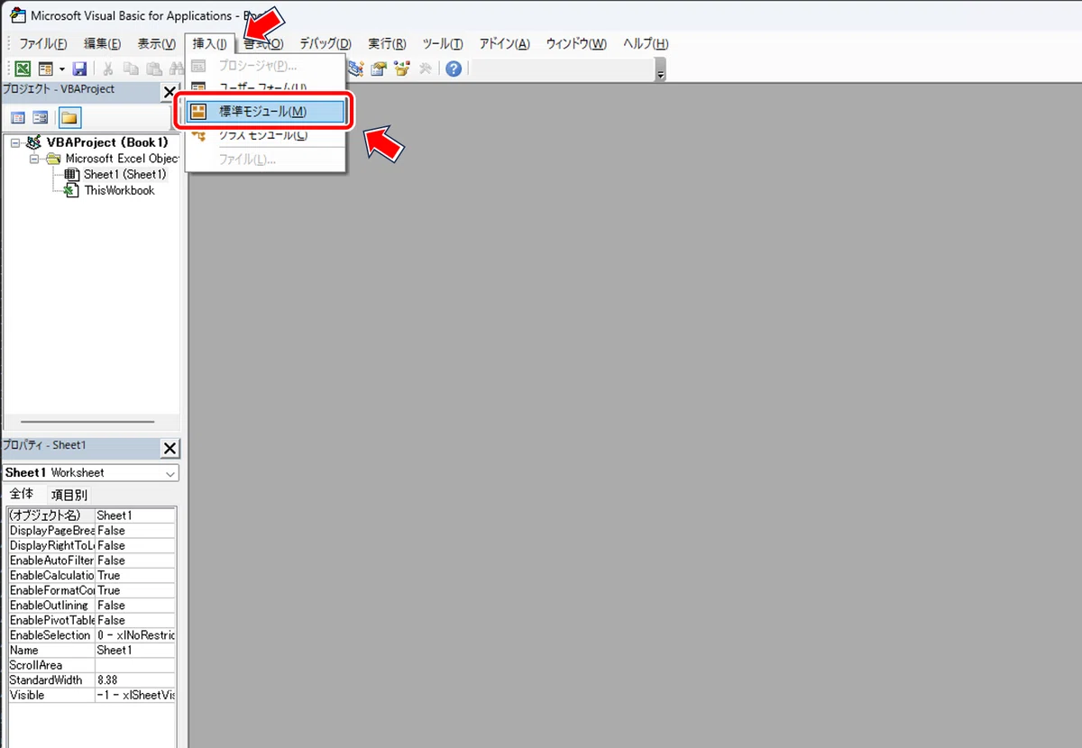Select the (オブジェクト名) property row
The width and height of the screenshot is (1082, 748).
click(x=91, y=515)
